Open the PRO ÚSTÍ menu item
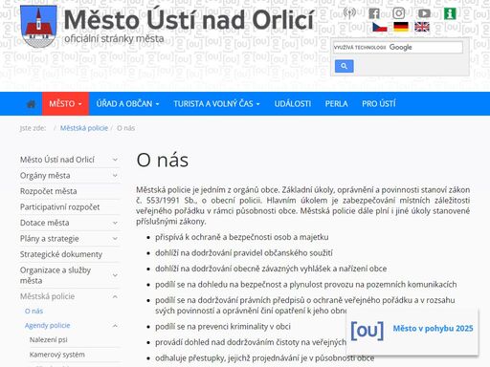490x367 pixels. tap(379, 104)
